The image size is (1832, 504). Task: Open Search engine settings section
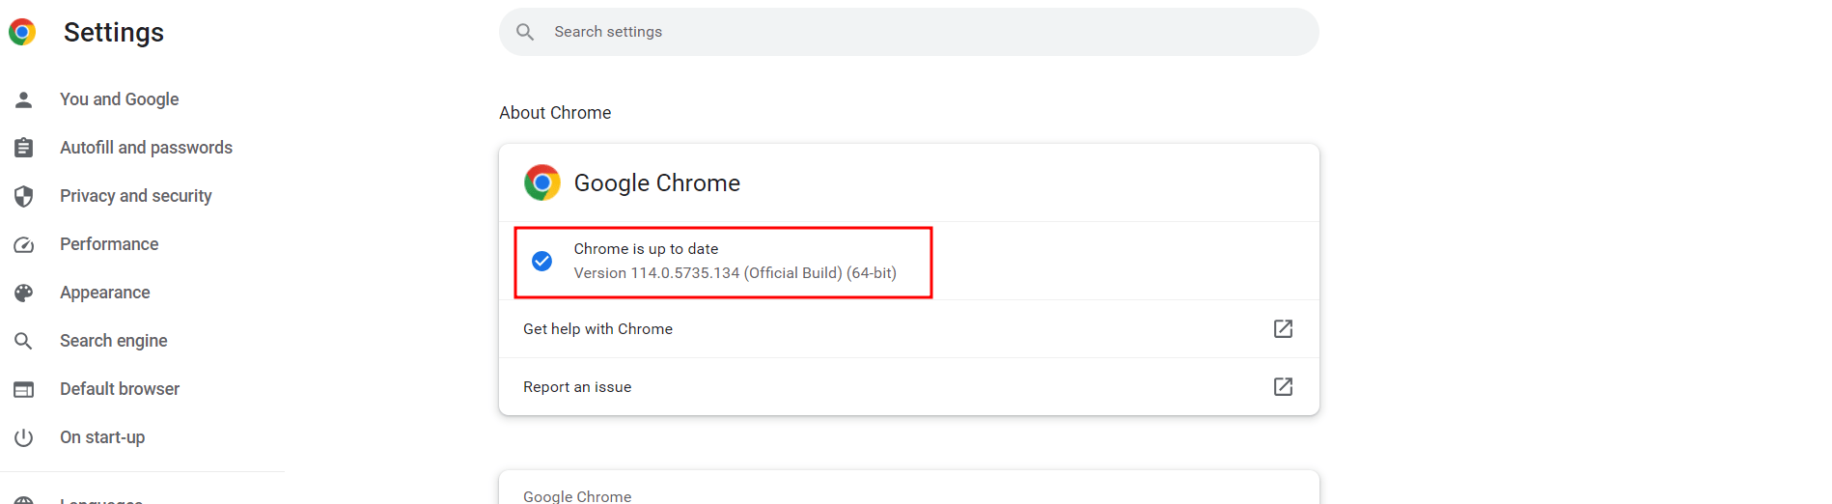point(114,341)
